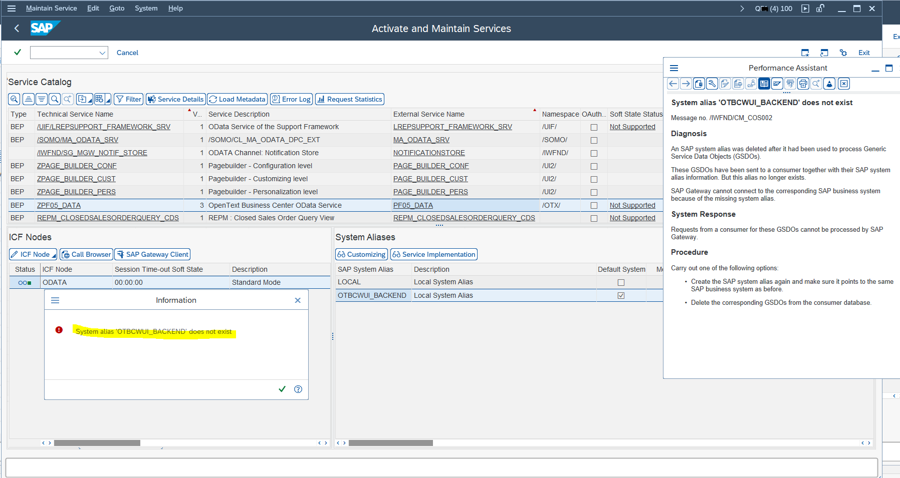Screen dimensions: 900x478
Task: Click the Call Browser button
Action: (x=86, y=254)
